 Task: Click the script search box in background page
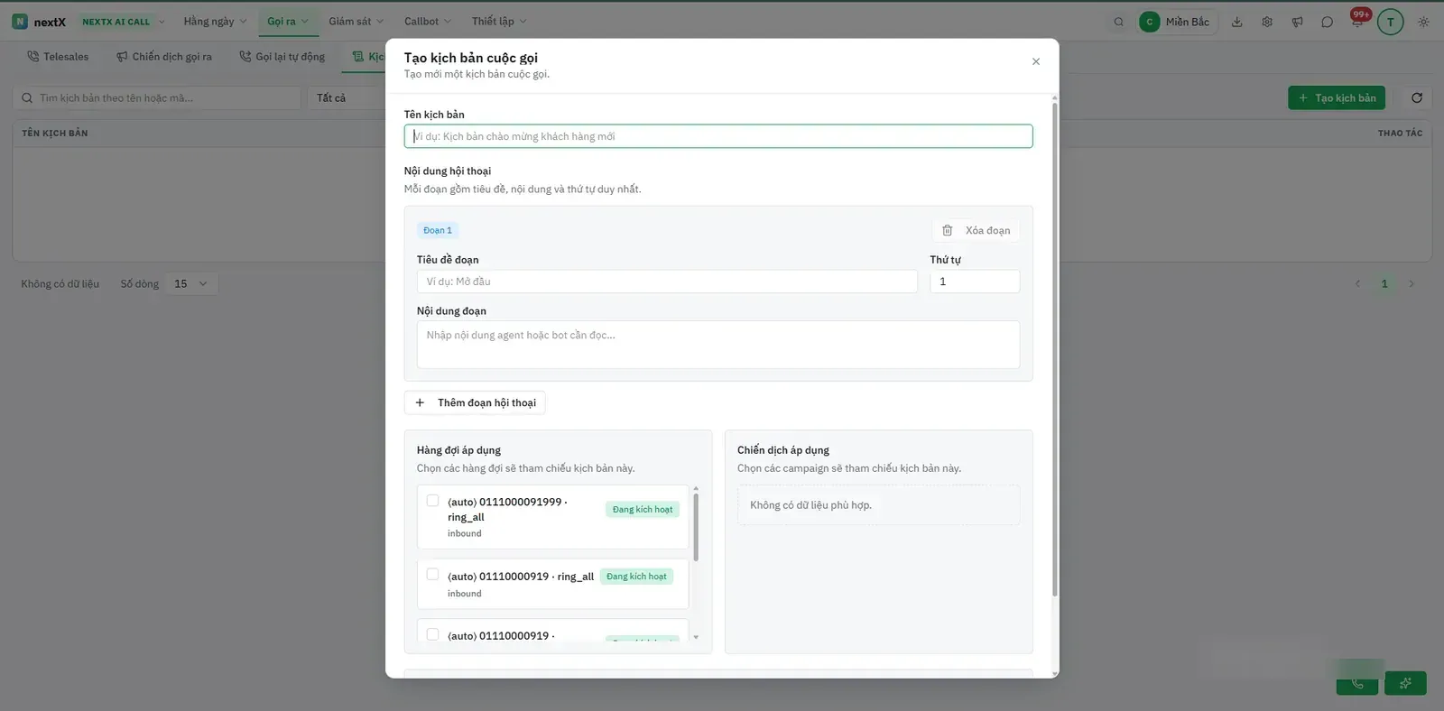tap(156, 97)
